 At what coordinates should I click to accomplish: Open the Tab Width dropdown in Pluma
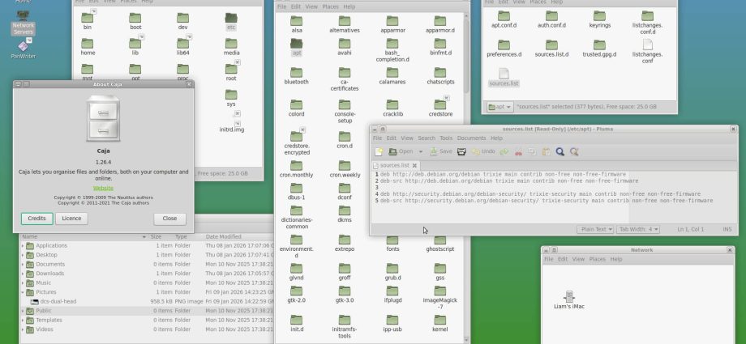pyautogui.click(x=637, y=230)
